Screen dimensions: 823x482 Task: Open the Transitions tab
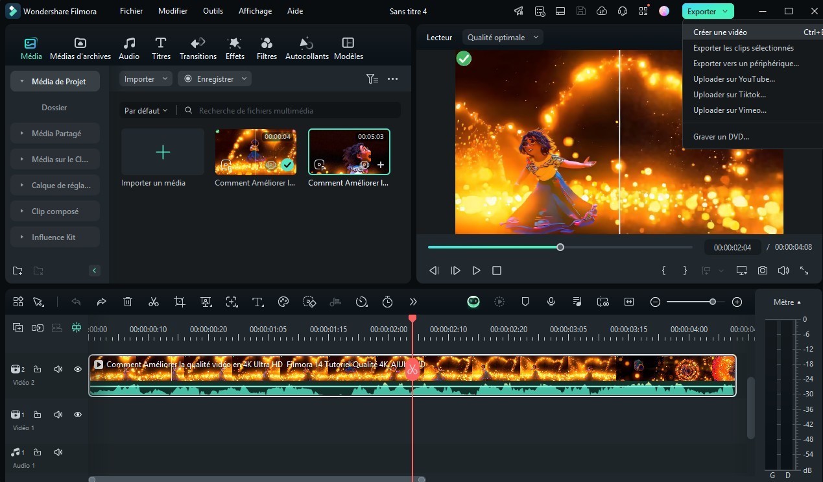[198, 49]
